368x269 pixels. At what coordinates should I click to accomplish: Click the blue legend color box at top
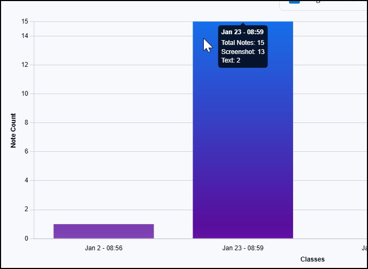coord(294,2)
